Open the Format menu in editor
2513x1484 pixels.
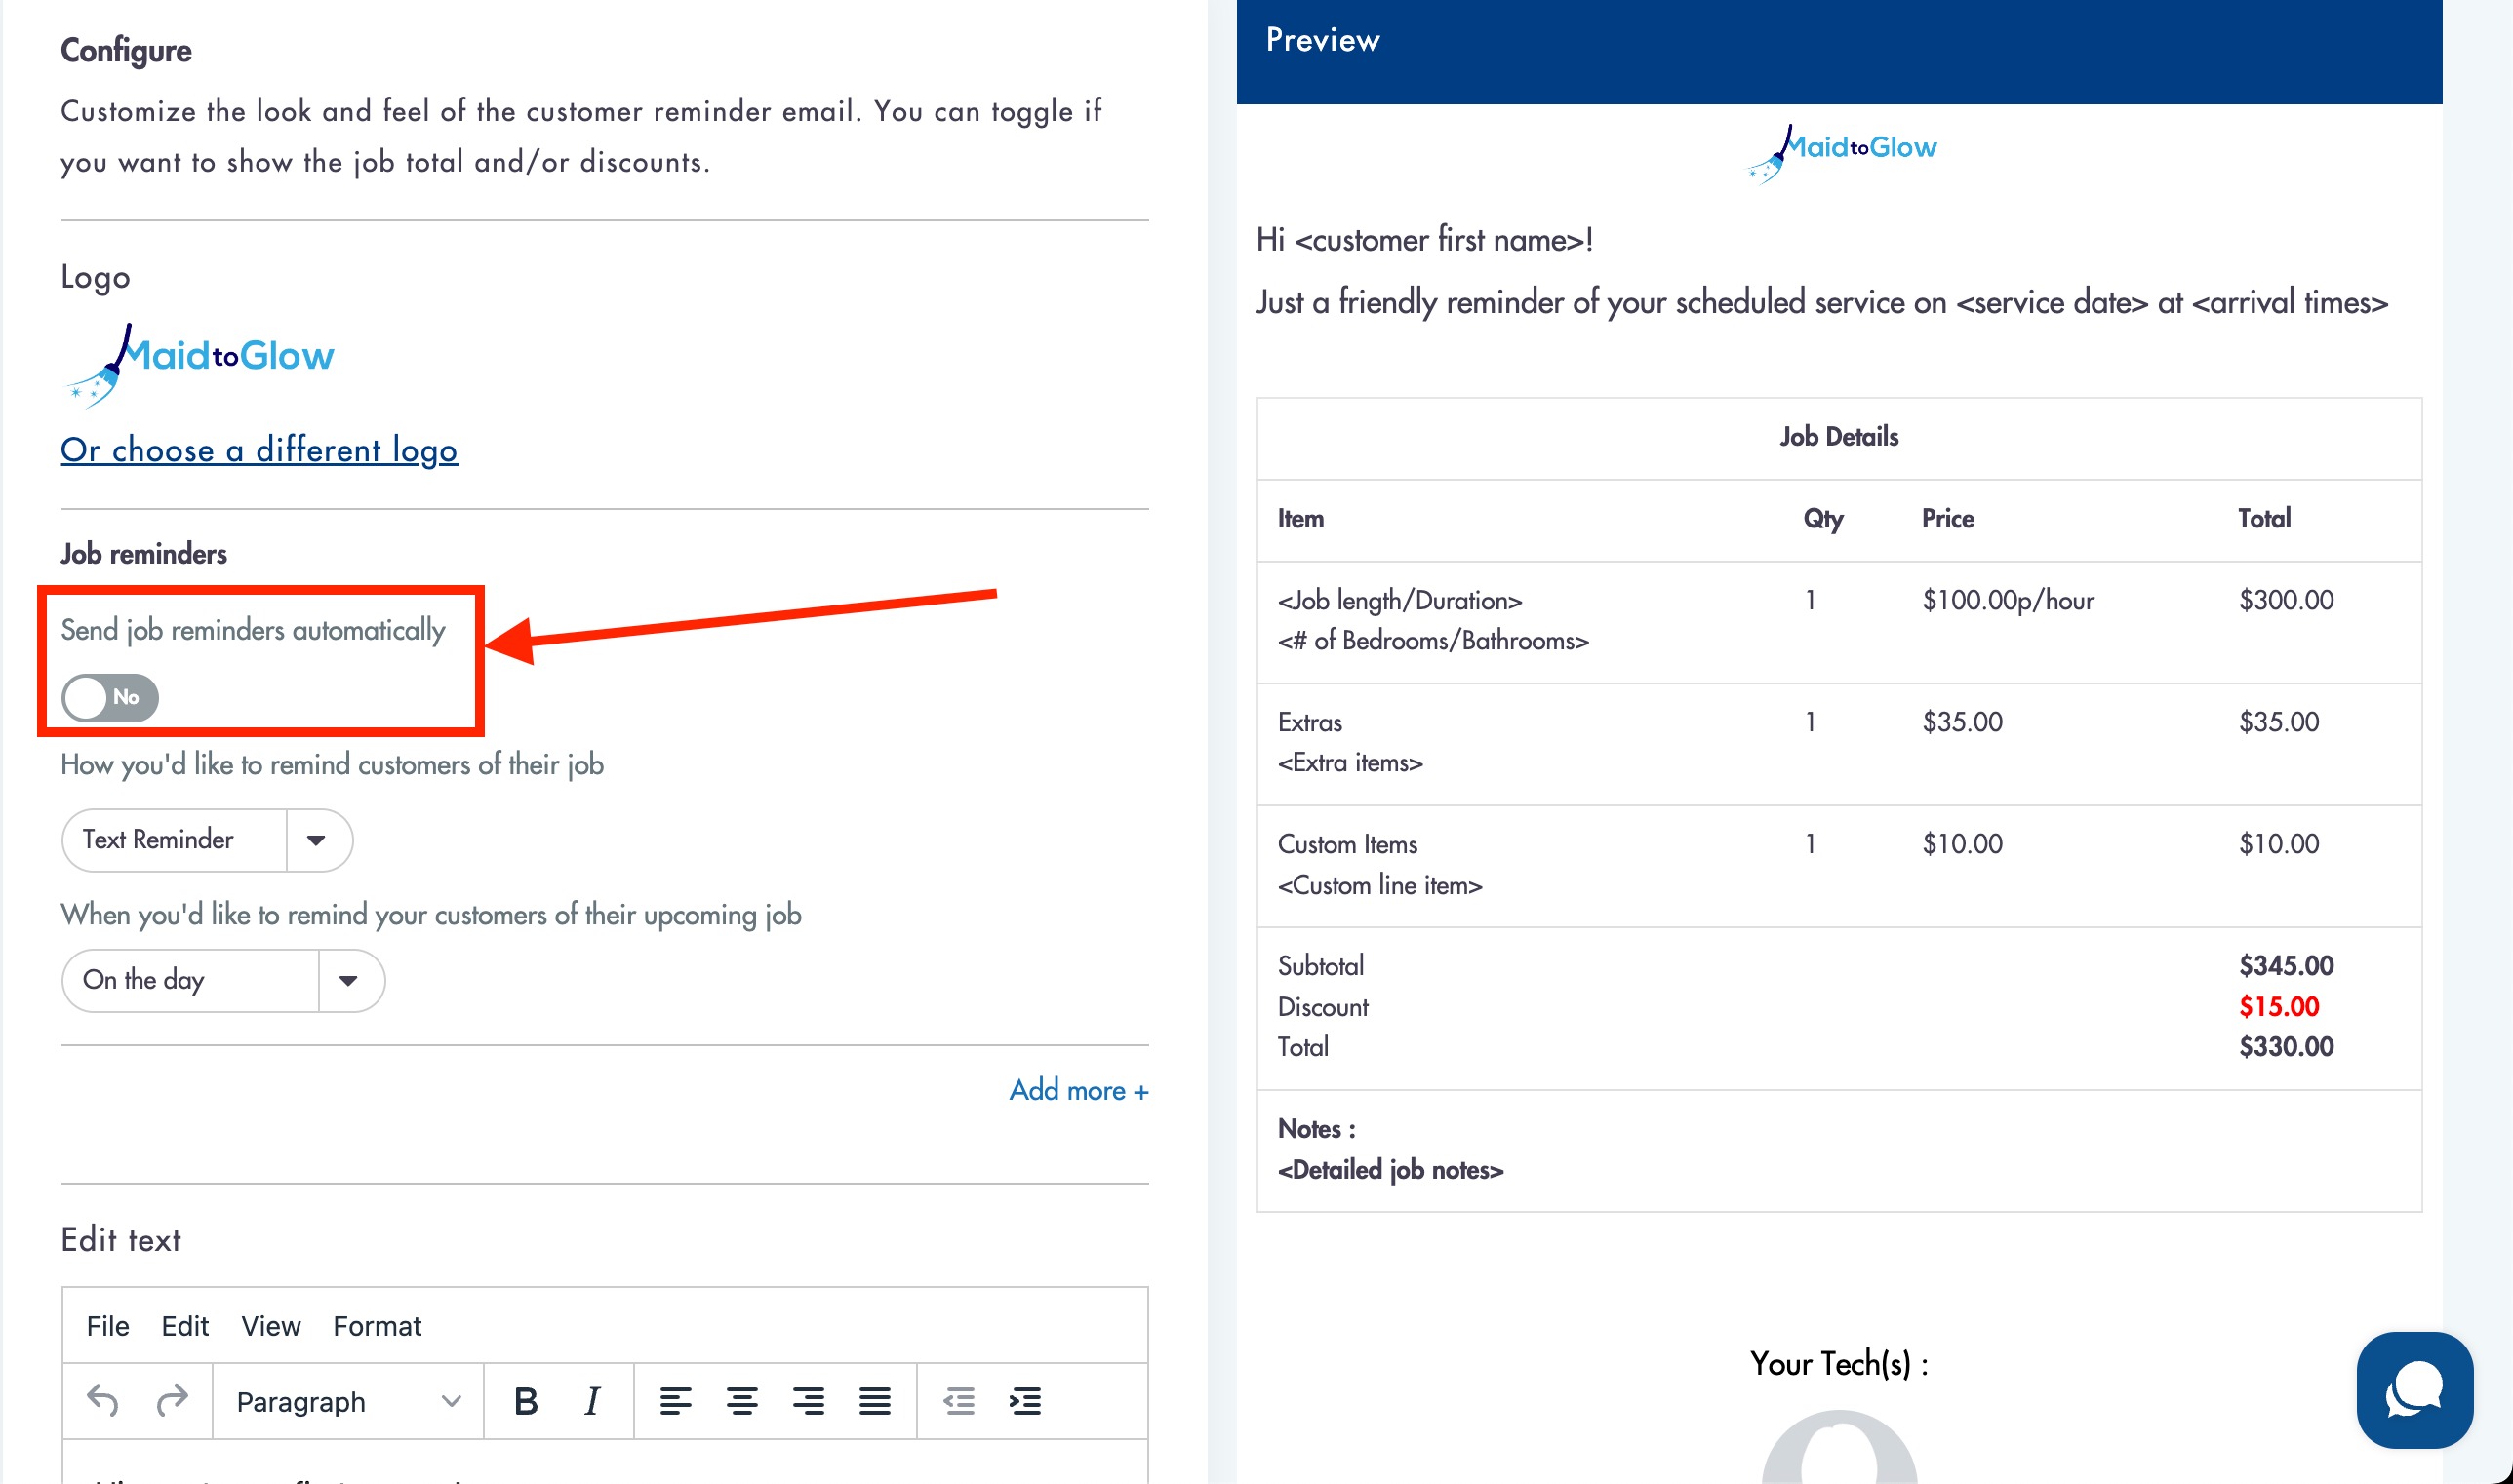tap(378, 1326)
